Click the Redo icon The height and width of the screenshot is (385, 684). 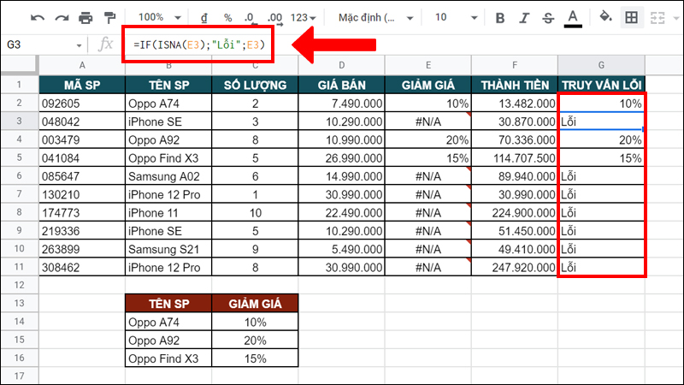click(62, 18)
